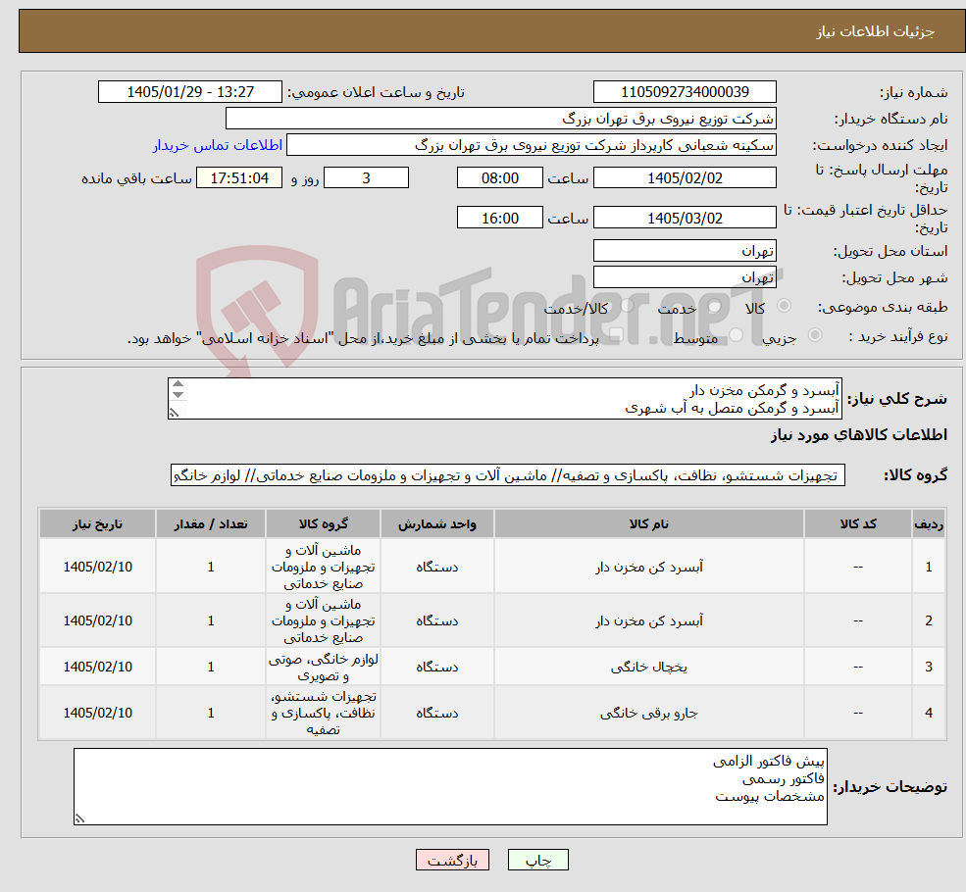
Task: Select the کالا radio button
Action: tap(785, 305)
